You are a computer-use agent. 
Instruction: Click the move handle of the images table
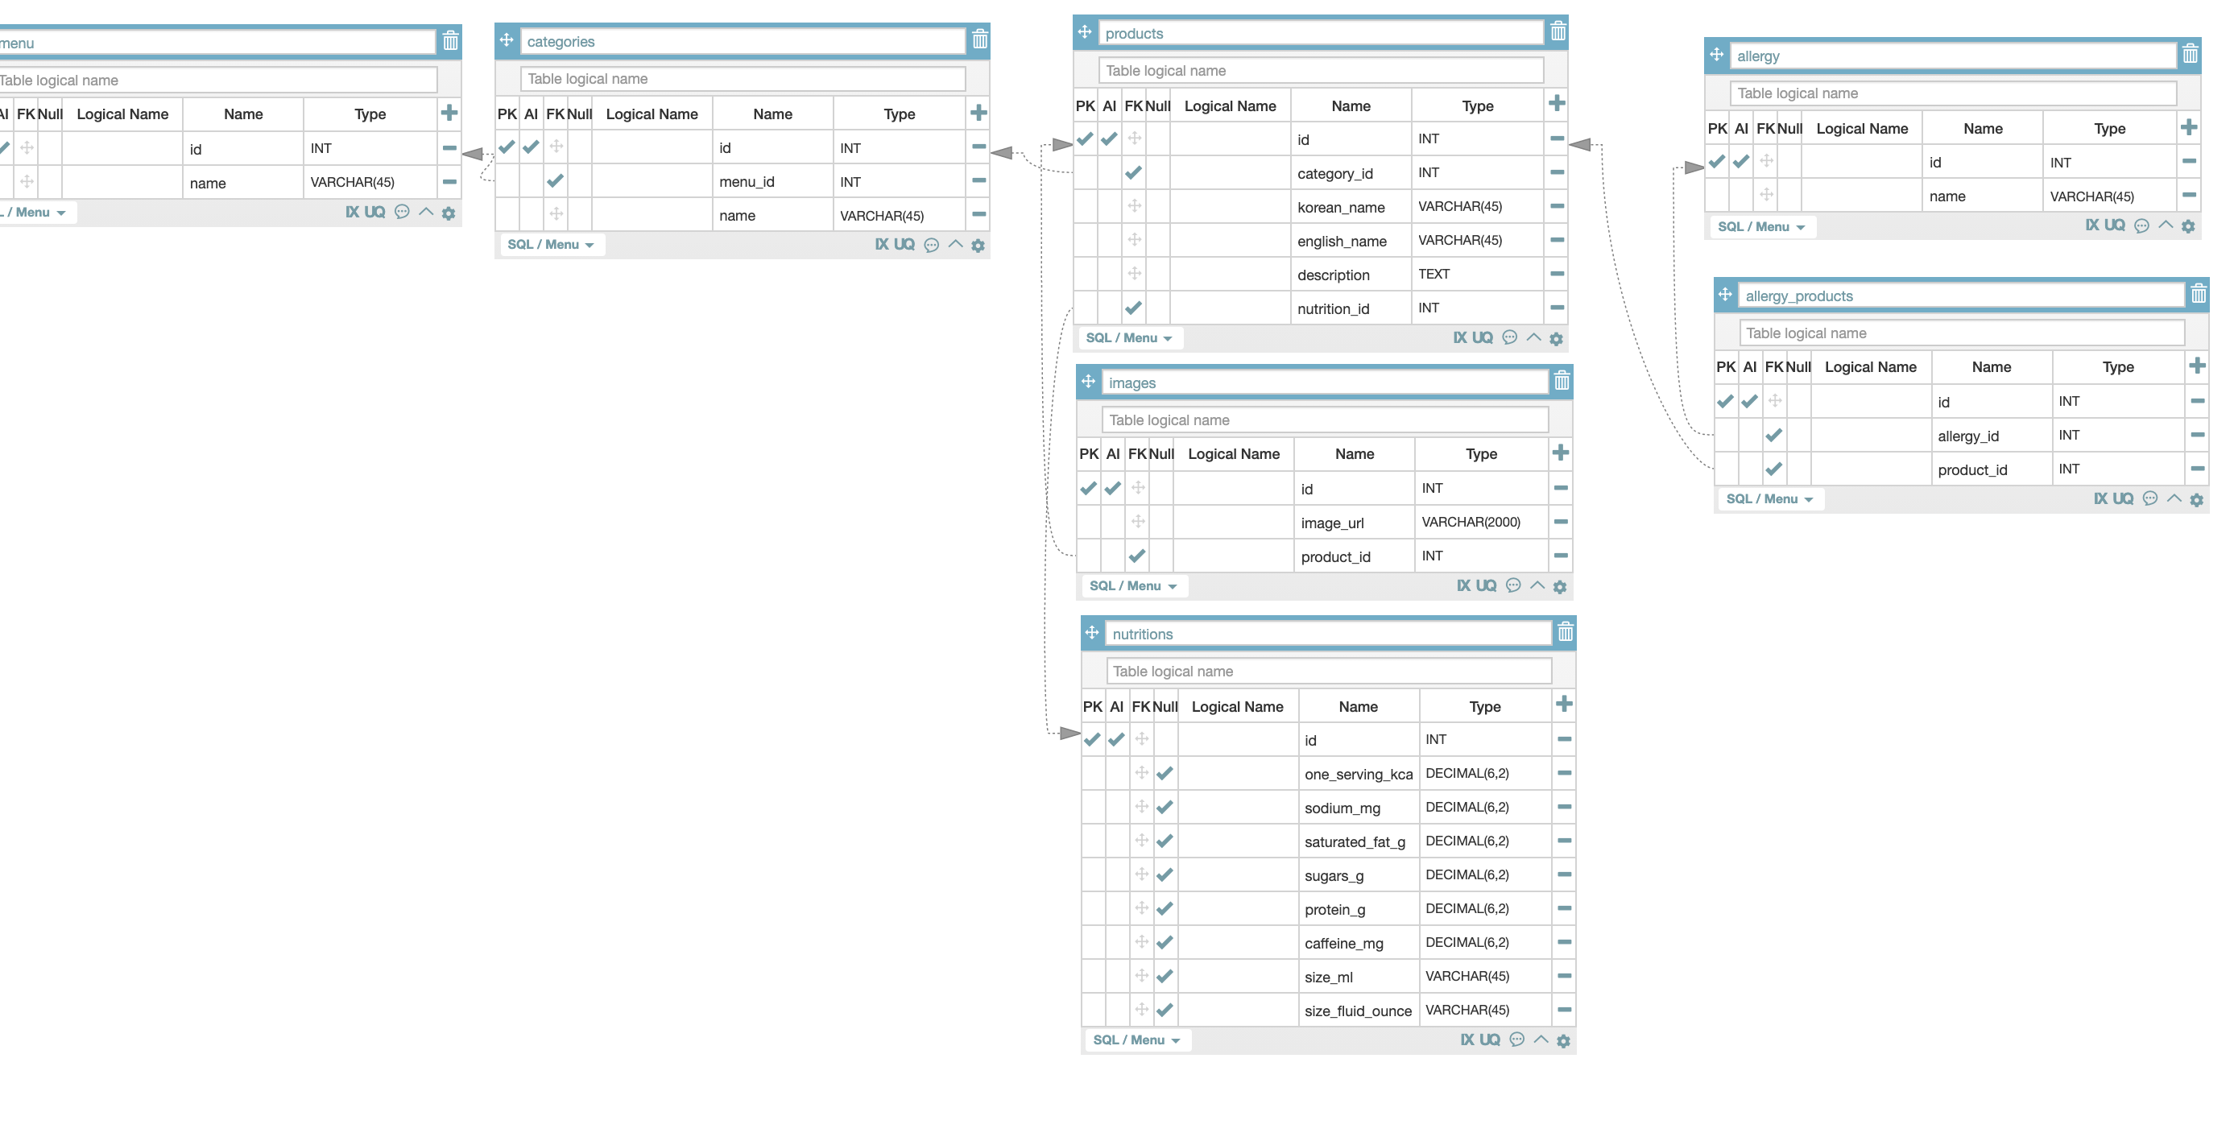click(1088, 382)
